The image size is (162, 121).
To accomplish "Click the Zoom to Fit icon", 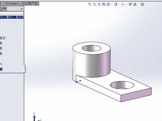I will tap(90, 4).
